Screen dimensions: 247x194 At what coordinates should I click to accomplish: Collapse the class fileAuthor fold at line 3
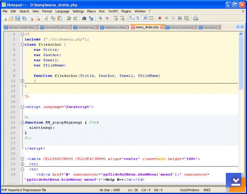22,44
